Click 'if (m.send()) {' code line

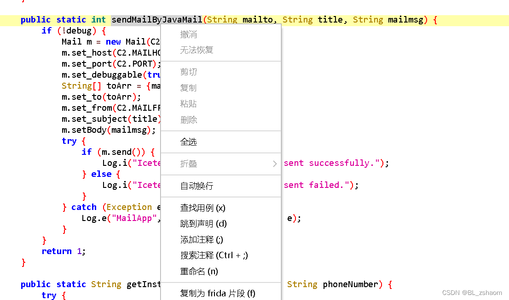(118, 152)
